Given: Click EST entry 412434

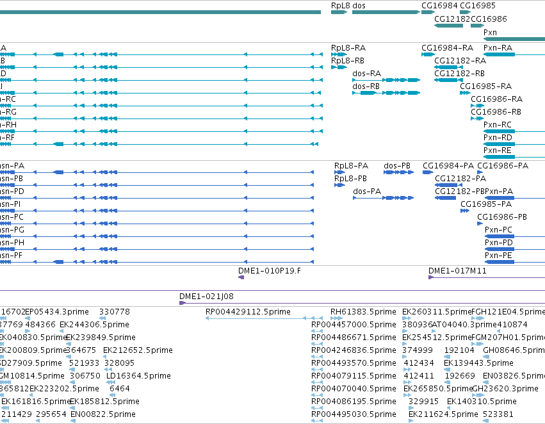Looking at the screenshot, I should [x=419, y=363].
